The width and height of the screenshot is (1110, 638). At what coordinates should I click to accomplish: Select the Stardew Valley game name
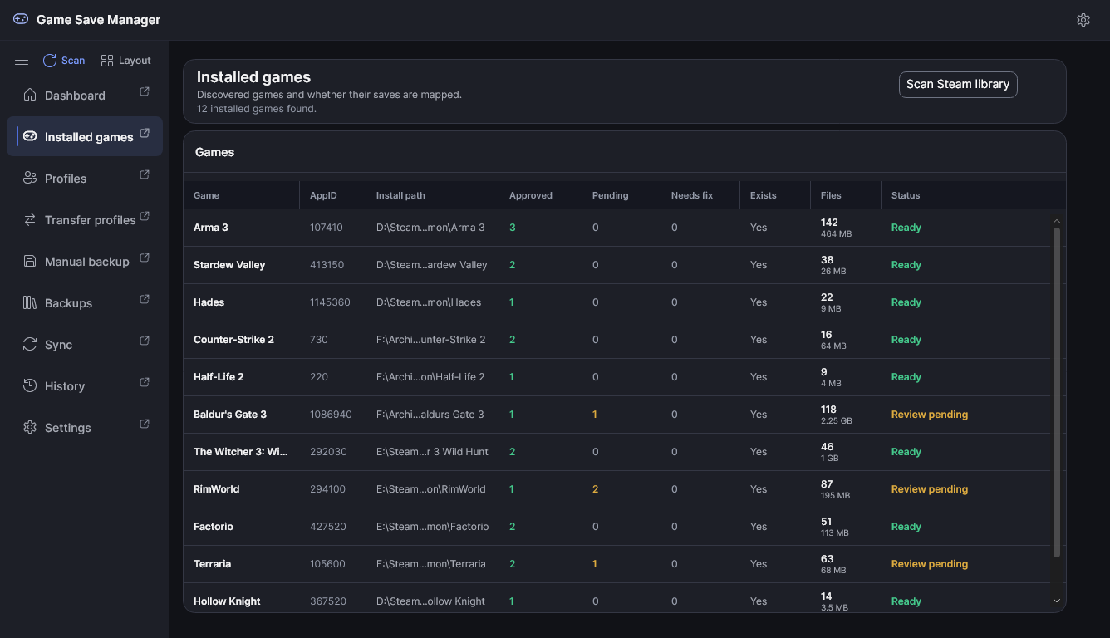click(229, 265)
